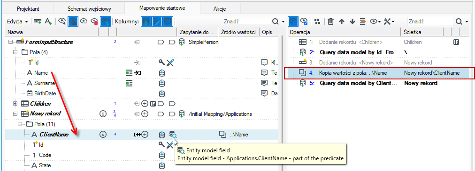
Task: Open the left search options dropdown arrow
Action: click(283, 21)
